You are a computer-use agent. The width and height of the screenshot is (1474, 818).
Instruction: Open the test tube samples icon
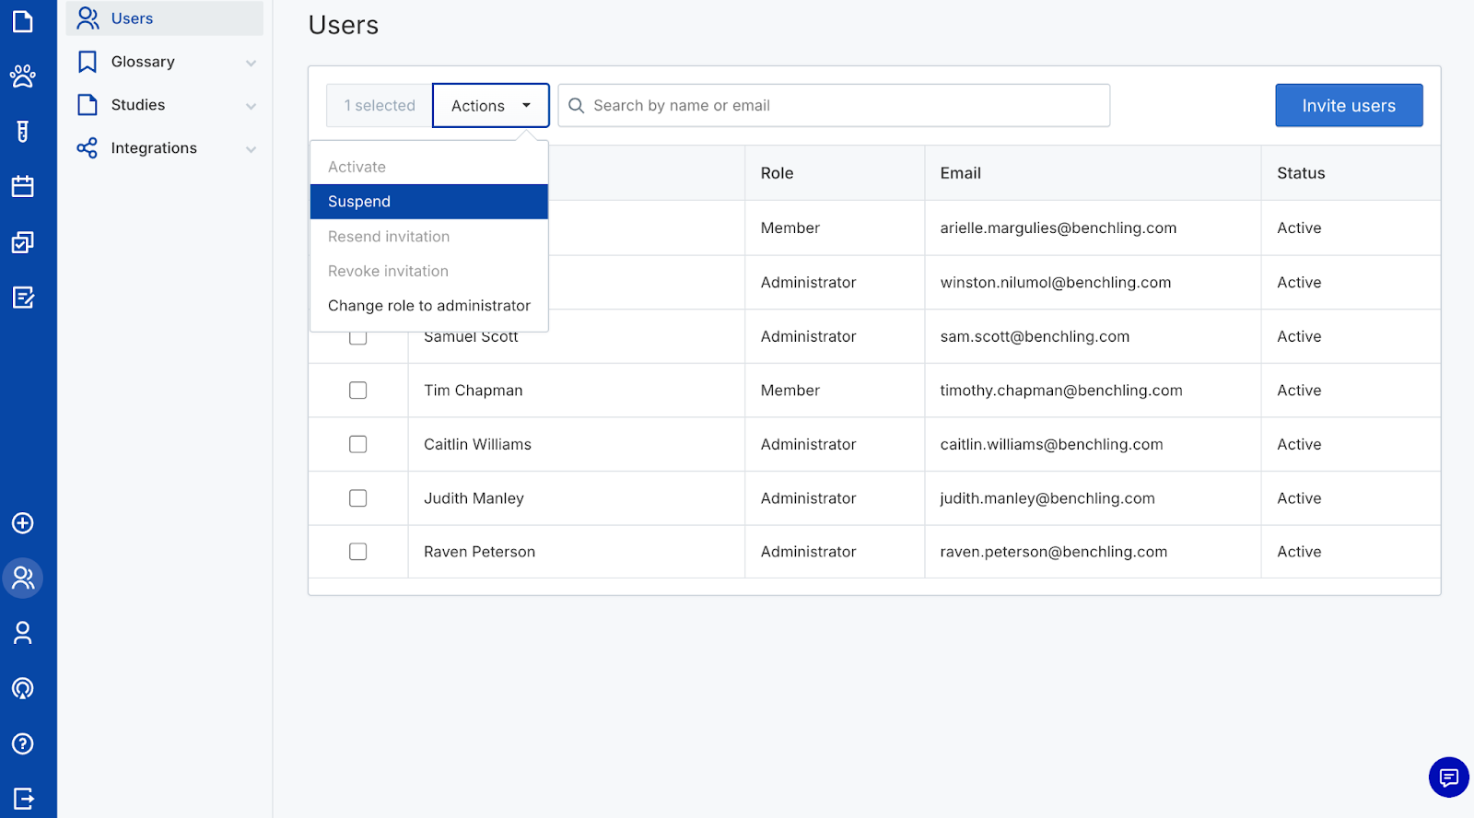click(23, 132)
